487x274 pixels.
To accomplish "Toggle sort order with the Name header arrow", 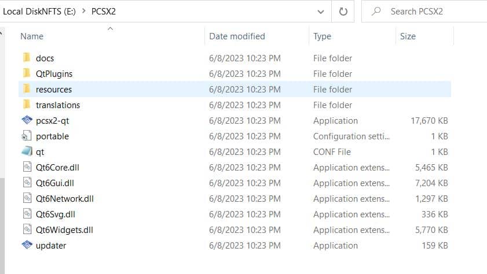I will 110,29.
